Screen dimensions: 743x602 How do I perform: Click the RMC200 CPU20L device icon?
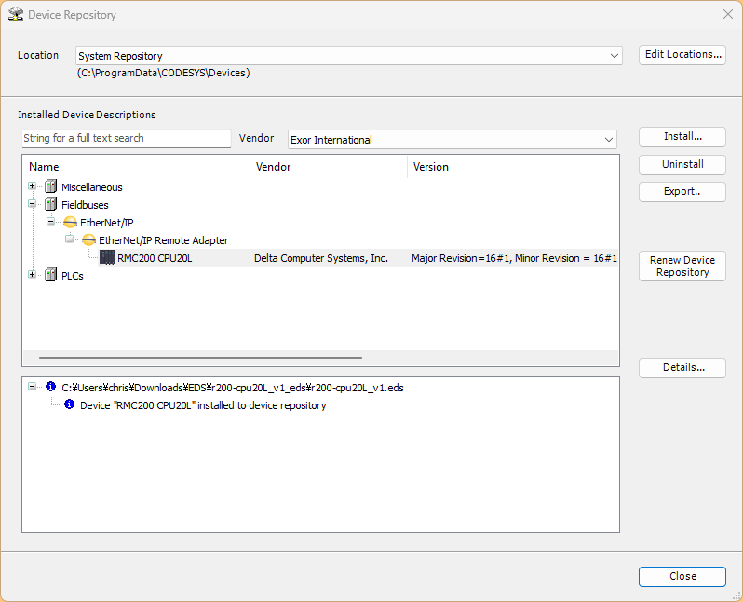pyautogui.click(x=107, y=258)
